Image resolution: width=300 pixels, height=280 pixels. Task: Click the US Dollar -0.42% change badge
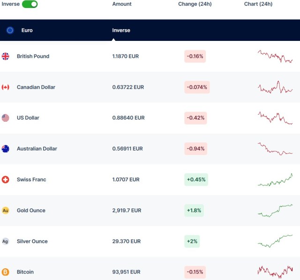(x=195, y=118)
